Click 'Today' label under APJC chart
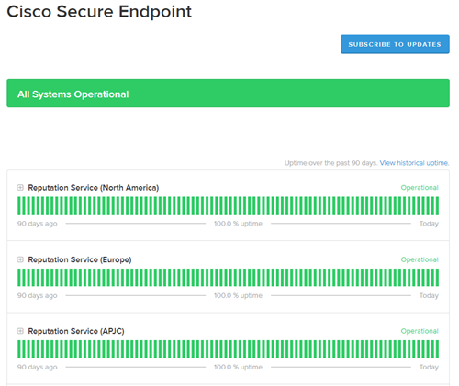The width and height of the screenshot is (459, 386). (429, 367)
